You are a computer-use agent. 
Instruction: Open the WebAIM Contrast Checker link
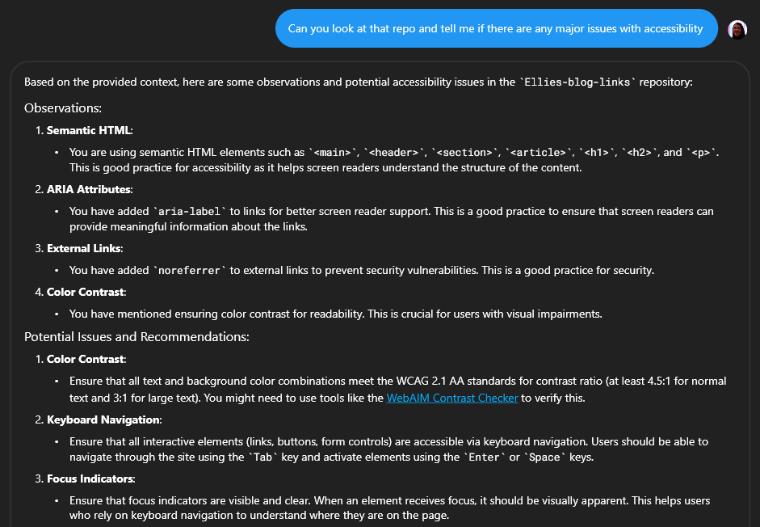coord(451,398)
